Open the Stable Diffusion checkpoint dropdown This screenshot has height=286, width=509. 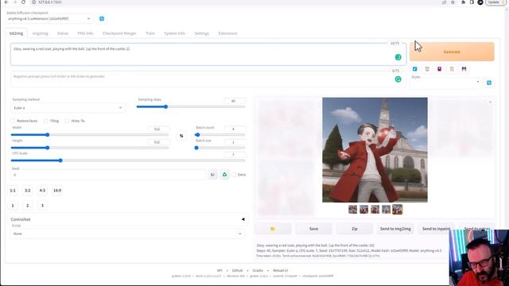49,19
